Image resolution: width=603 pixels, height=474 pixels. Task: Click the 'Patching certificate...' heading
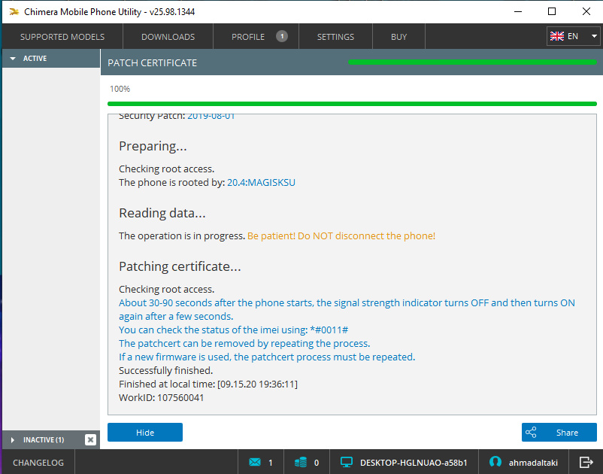pyautogui.click(x=180, y=266)
